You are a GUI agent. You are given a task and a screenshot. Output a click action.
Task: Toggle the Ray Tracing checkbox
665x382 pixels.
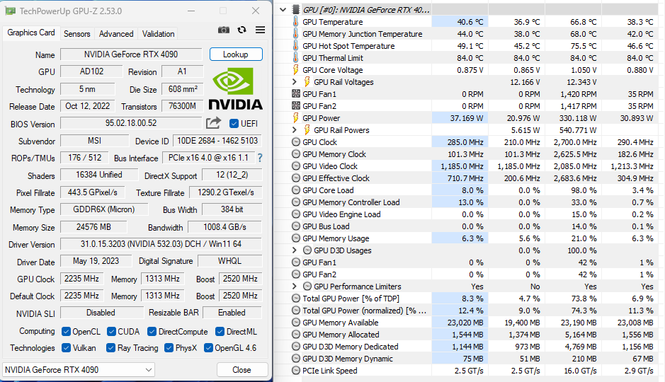[110, 348]
